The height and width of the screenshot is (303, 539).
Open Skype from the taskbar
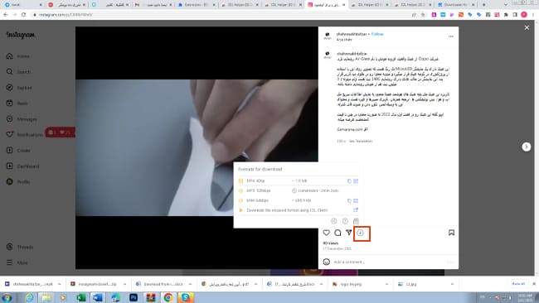pyautogui.click(x=186, y=297)
